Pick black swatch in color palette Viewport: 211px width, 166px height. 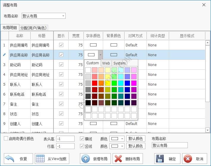click(x=88, y=103)
